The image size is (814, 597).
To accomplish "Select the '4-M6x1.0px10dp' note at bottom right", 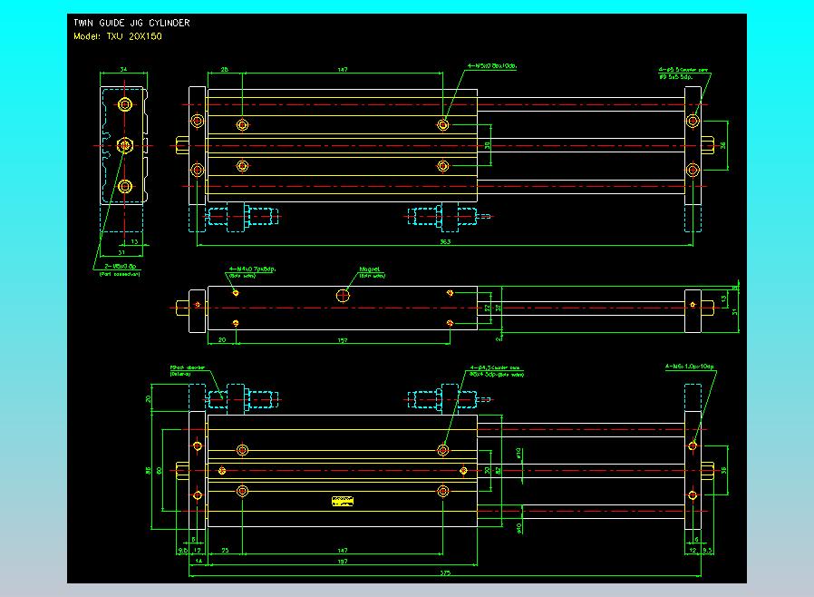I will coord(690,367).
